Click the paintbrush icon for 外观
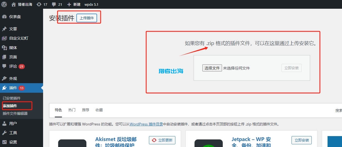The height and width of the screenshot is (147, 342). 4,79
